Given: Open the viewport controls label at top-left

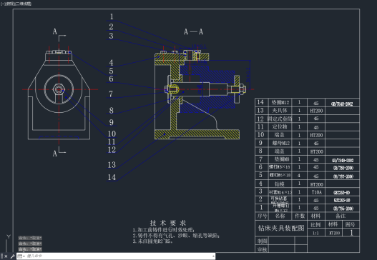Looking at the screenshot, I should click(16, 4).
